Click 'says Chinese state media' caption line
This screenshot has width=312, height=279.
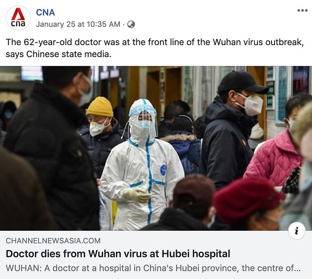click(x=58, y=54)
